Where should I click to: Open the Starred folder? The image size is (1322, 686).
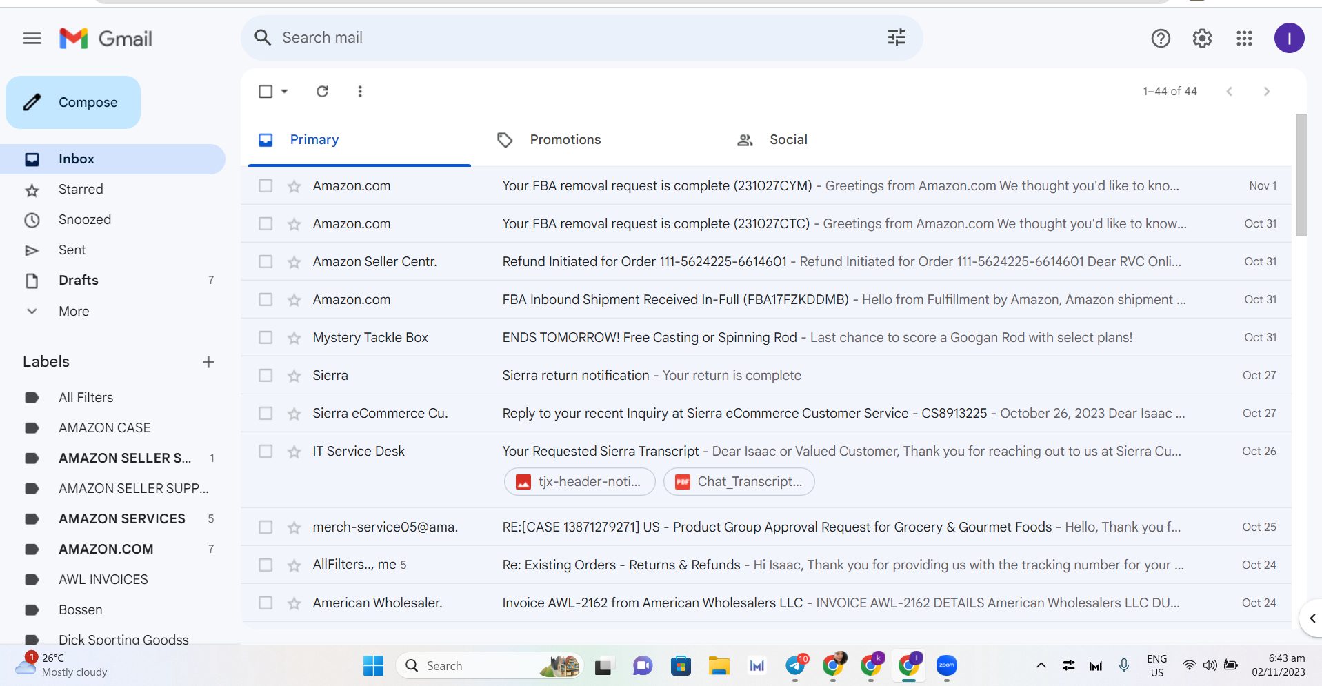point(112,190)
